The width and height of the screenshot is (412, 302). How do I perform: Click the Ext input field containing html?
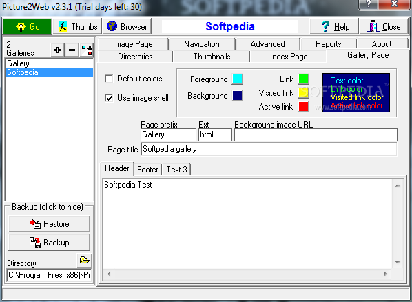coord(215,134)
